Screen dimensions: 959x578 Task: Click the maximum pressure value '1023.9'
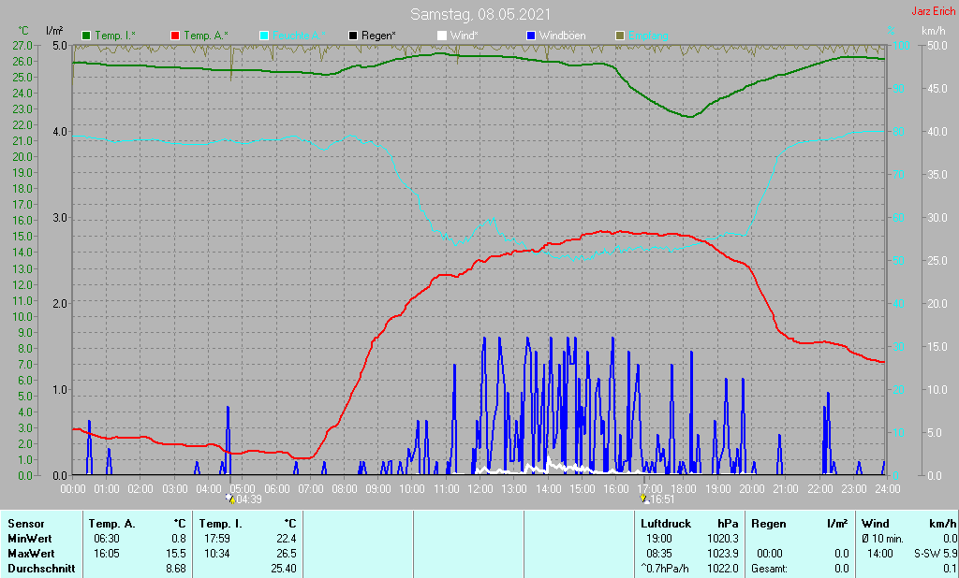point(723,554)
